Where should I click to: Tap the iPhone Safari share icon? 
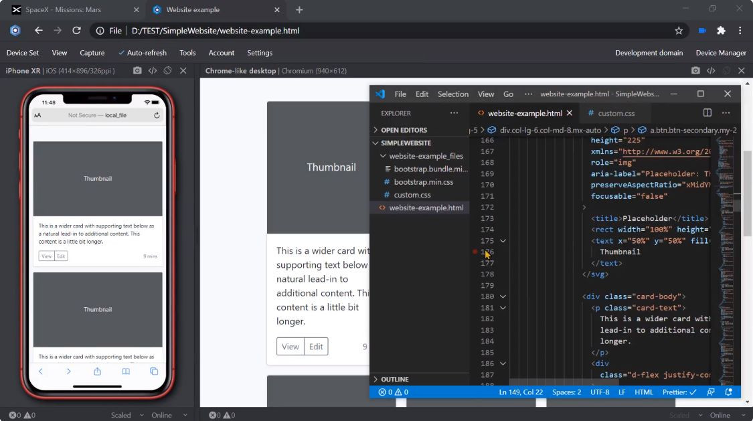(x=97, y=371)
